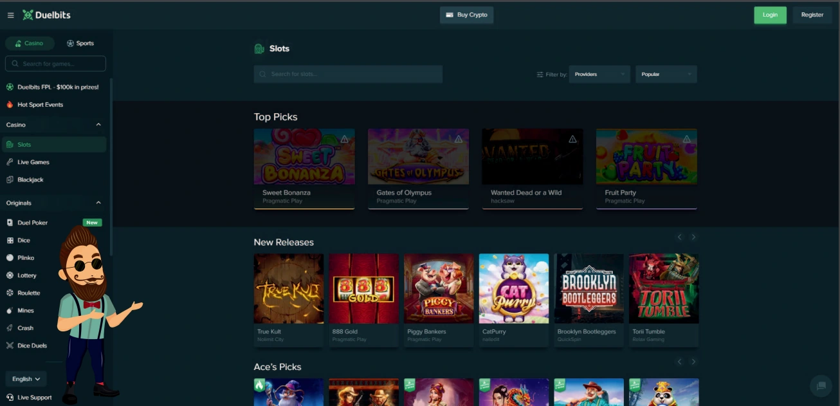Show next New Releases games
The image size is (840, 406).
tap(693, 237)
